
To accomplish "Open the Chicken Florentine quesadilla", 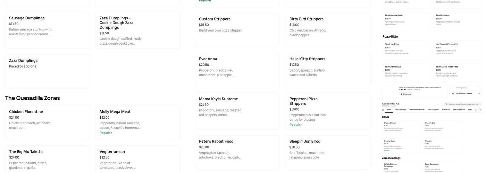I will (x=48, y=122).
